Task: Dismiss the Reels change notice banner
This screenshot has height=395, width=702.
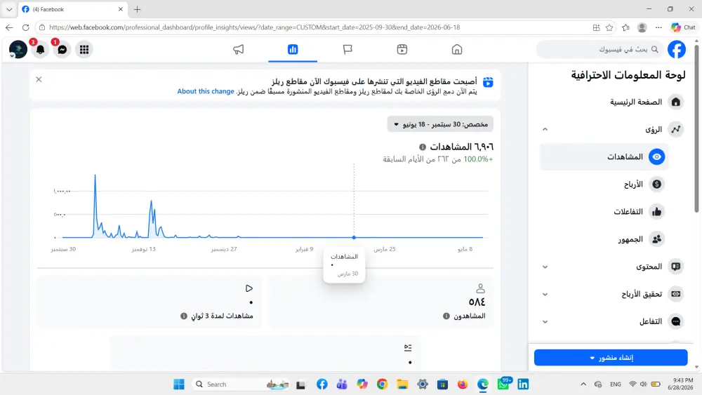Action: point(39,79)
